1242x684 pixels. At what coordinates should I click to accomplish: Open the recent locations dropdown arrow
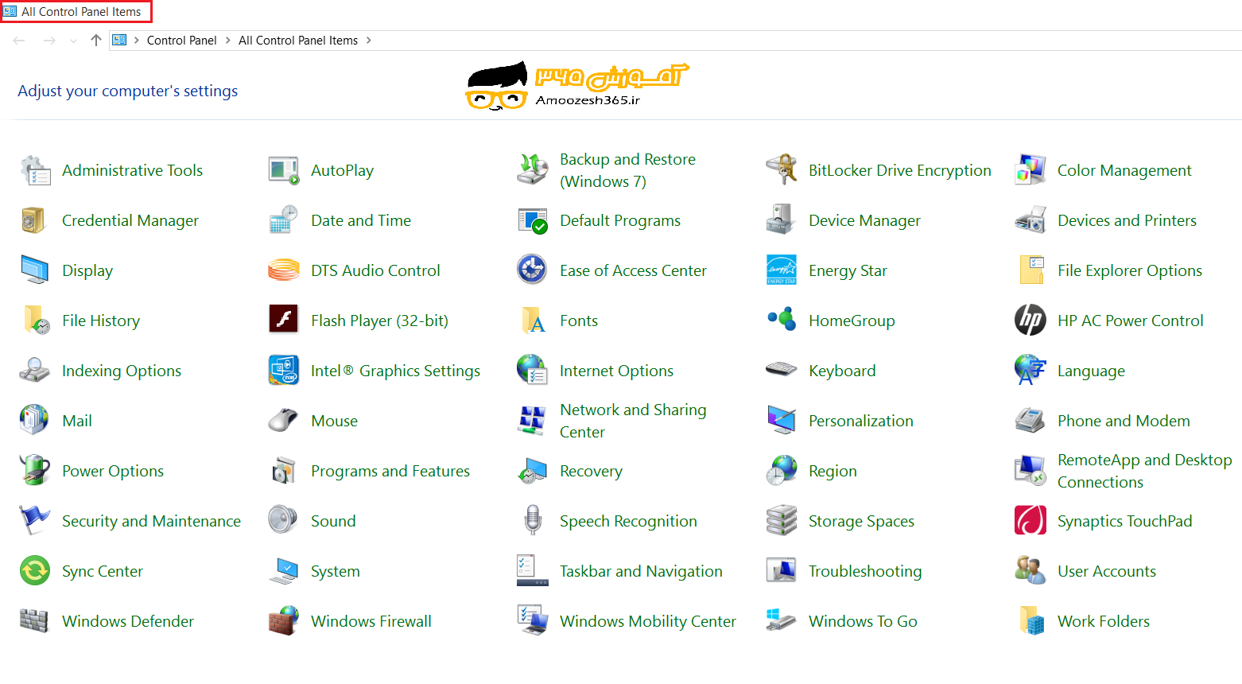(73, 41)
